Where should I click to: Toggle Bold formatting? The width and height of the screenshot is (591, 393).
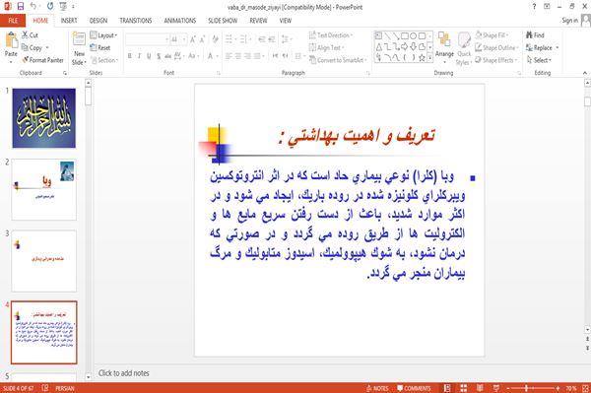click(129, 56)
